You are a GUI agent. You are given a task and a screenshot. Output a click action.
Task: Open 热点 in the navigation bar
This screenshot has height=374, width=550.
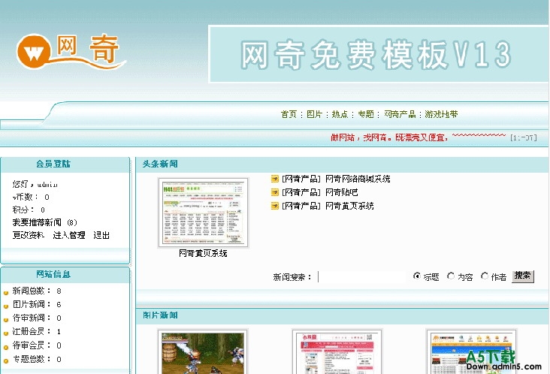click(x=340, y=114)
